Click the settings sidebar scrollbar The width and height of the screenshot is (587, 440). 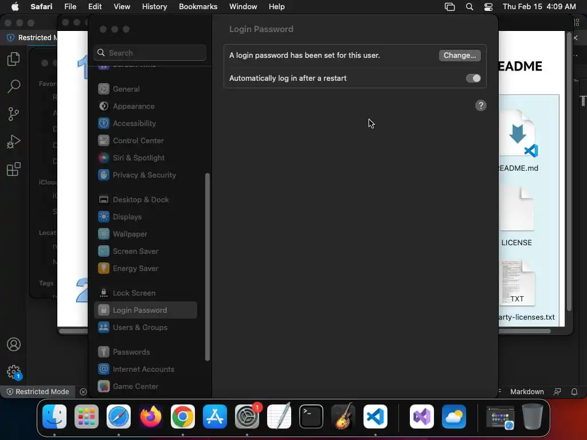click(208, 267)
